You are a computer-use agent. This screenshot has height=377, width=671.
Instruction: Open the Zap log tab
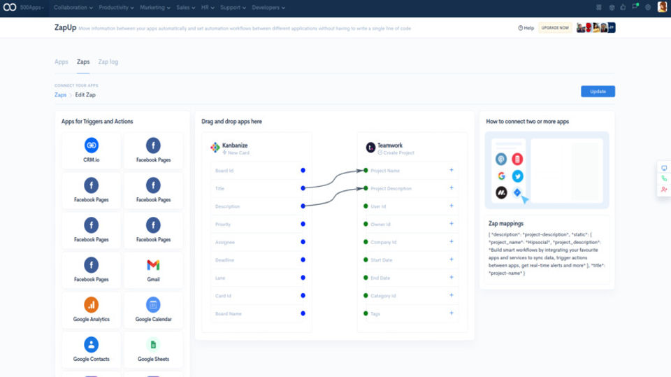[108, 62]
